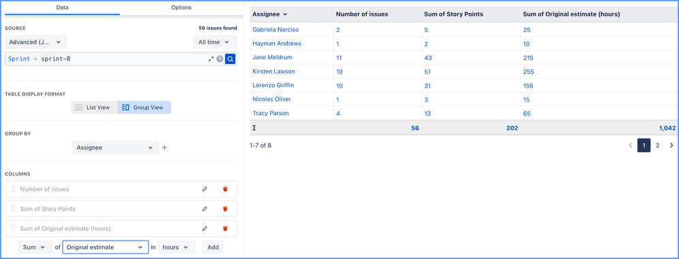Open the All time period dropdown
Screen dimensions: 679x259
click(x=215, y=42)
